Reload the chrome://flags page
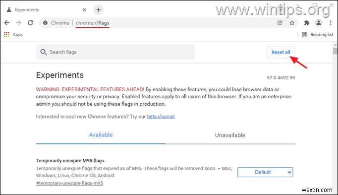This screenshot has height=195, width=338. coord(30,23)
